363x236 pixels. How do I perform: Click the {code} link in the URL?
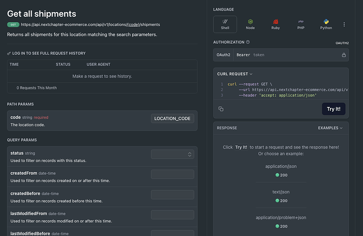coord(133,25)
